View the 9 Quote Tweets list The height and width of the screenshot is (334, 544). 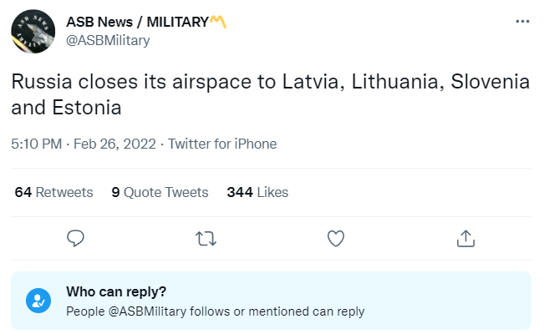pos(160,192)
